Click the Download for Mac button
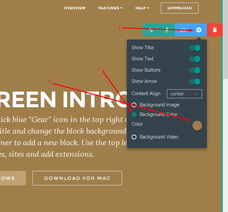This screenshot has width=228, height=212. point(77,178)
